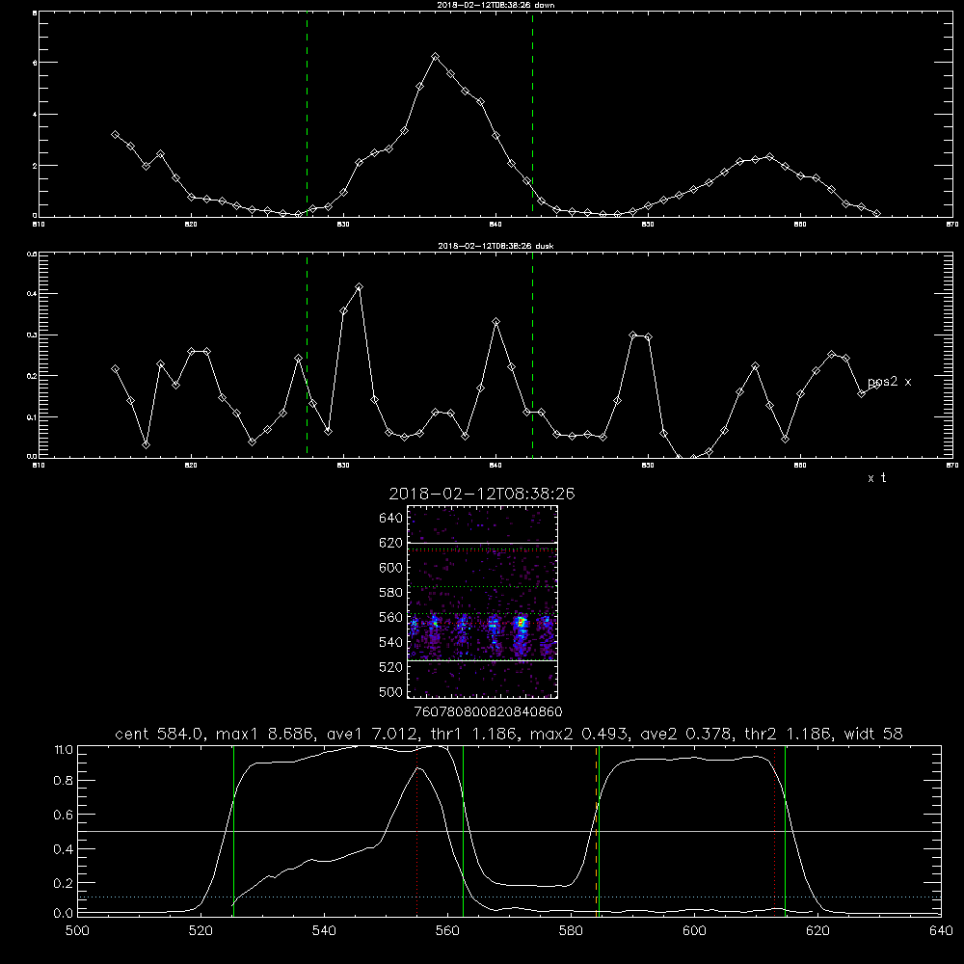Viewport: 964px width, 964px height.
Task: Click the 'max2 0.493' value in stats line
Action: click(579, 734)
